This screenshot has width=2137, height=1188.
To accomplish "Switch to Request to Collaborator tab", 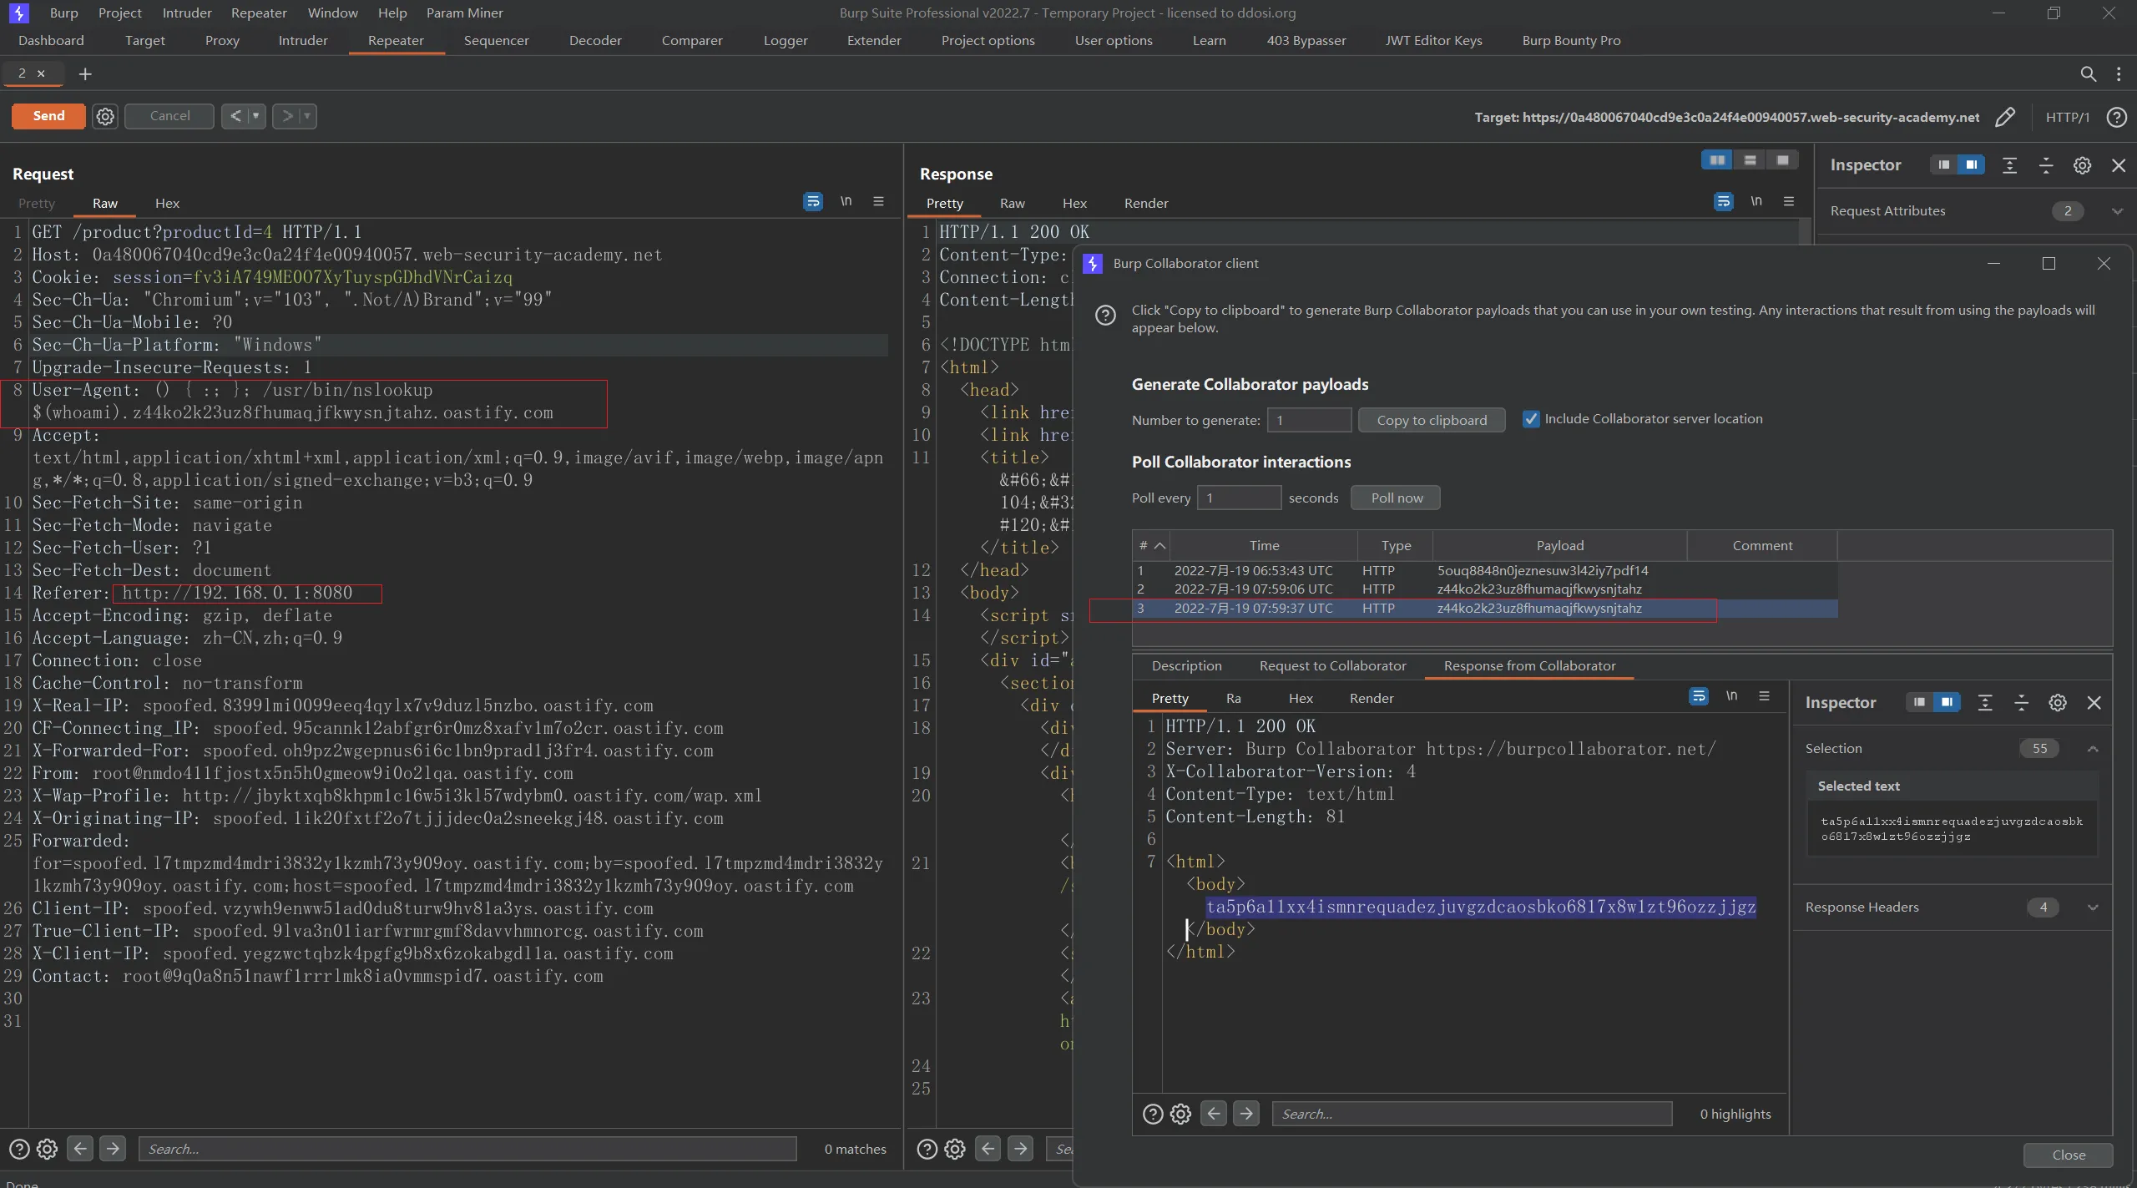I will click(x=1332, y=665).
